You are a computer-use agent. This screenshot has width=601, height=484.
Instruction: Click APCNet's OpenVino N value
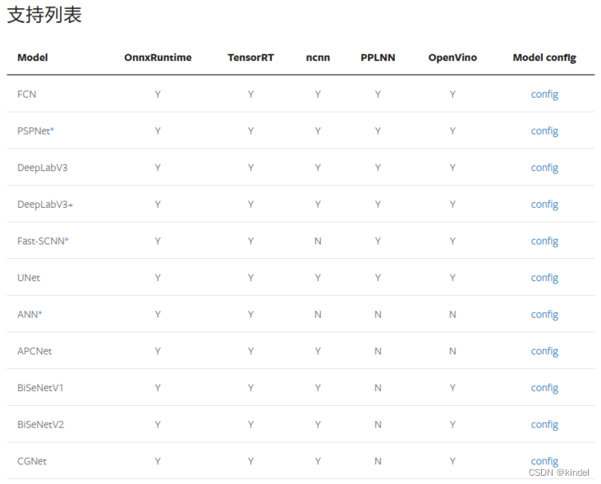click(452, 352)
